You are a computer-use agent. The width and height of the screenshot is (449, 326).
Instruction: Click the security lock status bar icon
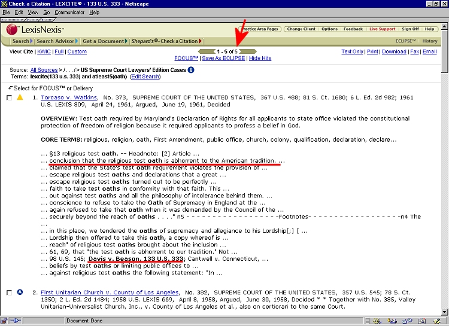pyautogui.click(x=4, y=321)
